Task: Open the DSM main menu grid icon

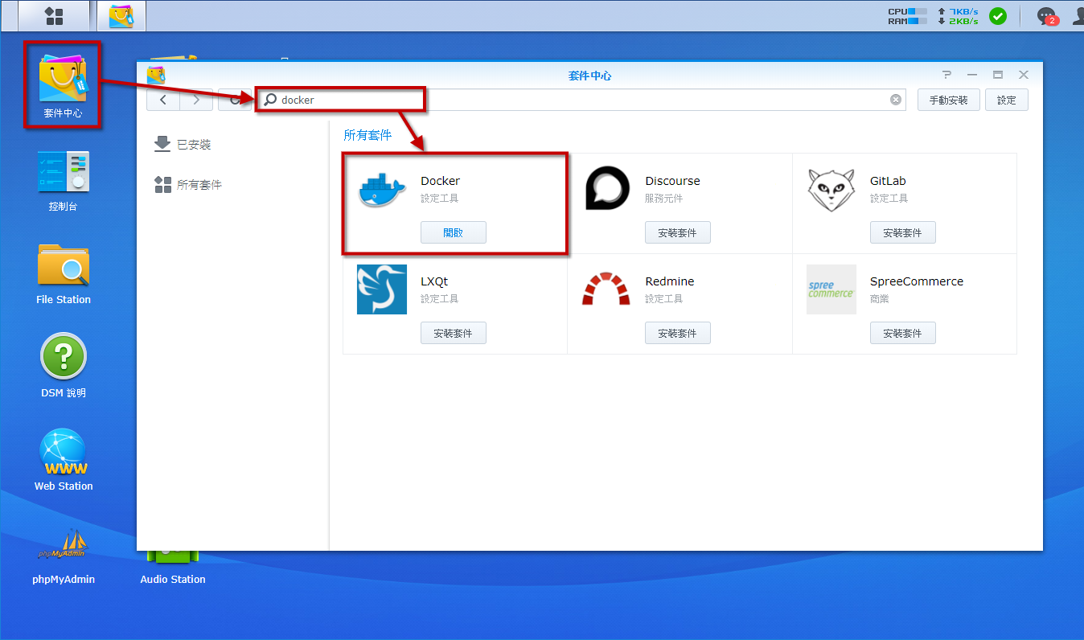Action: 54,15
